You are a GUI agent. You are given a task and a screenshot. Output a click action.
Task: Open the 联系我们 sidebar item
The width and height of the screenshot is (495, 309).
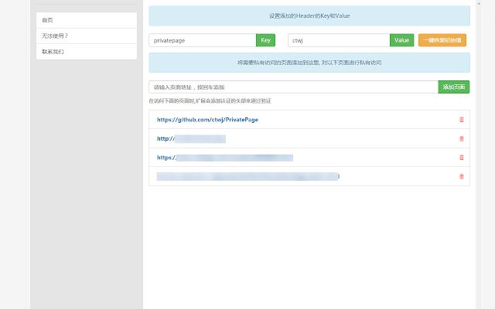pyautogui.click(x=87, y=52)
